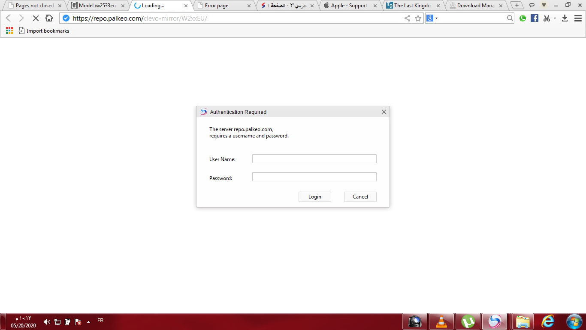Open the browser message center icon
Viewport: 586px width, 330px height.
532,5
